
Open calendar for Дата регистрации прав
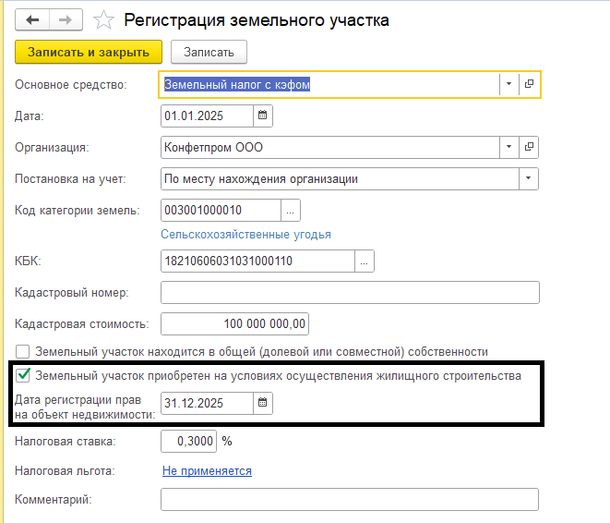tap(262, 403)
